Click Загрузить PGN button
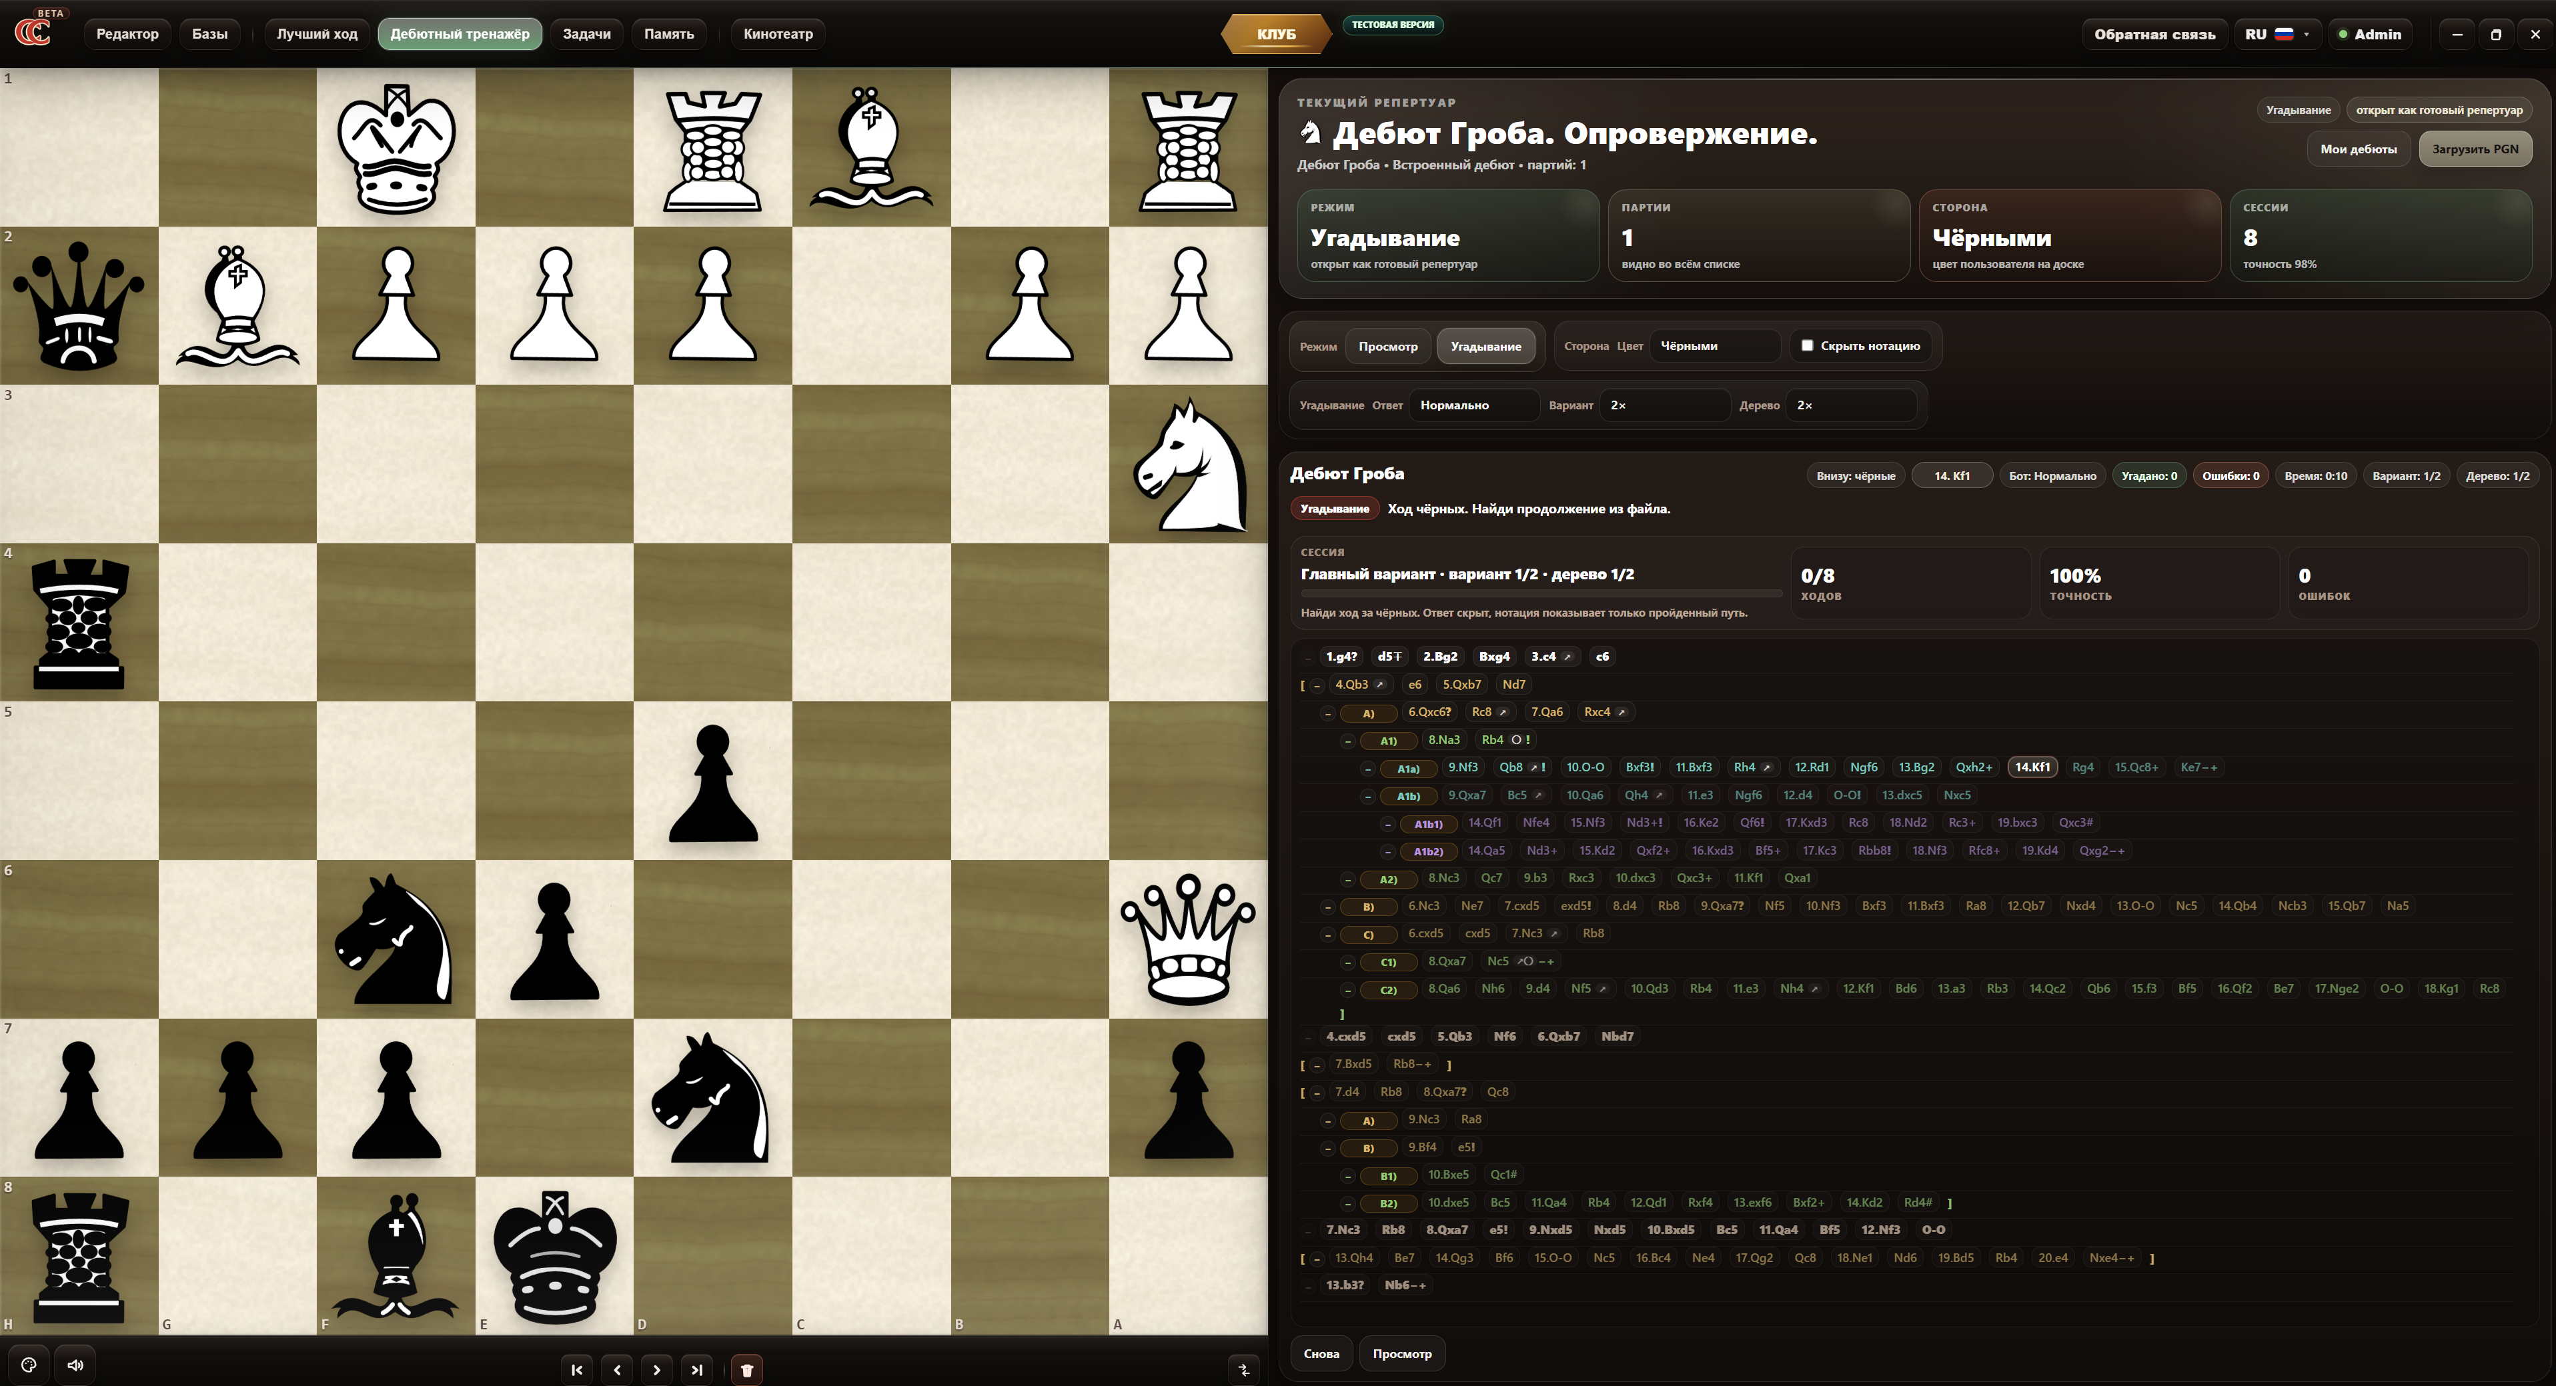The image size is (2556, 1386). click(2475, 149)
